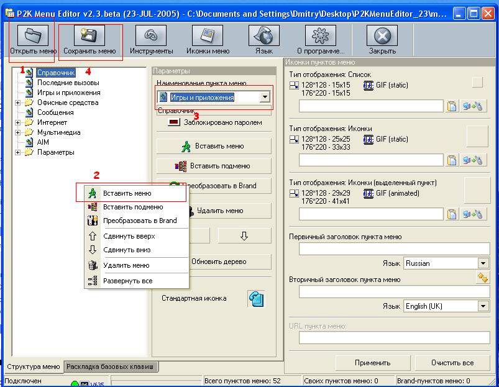This screenshot has height=387, width=499.
Task: Select the Сообщения tree item
Action: [x=55, y=112]
